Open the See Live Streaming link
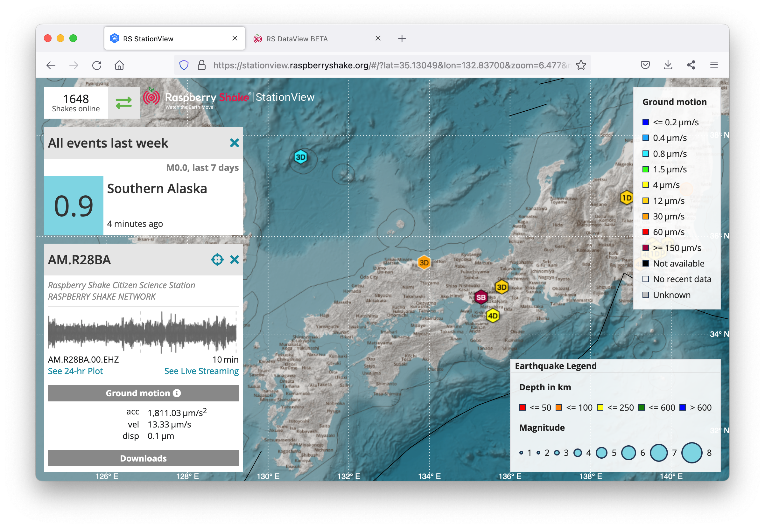Screen dimensions: 765x528 click(x=201, y=371)
